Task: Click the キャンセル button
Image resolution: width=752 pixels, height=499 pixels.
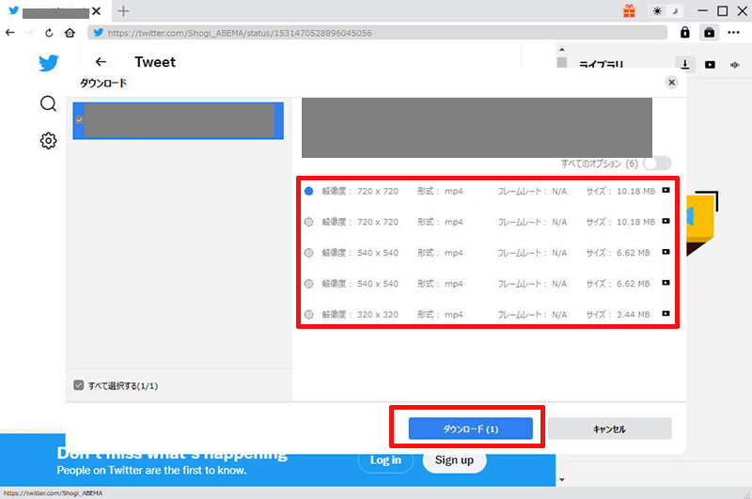Action: (609, 429)
